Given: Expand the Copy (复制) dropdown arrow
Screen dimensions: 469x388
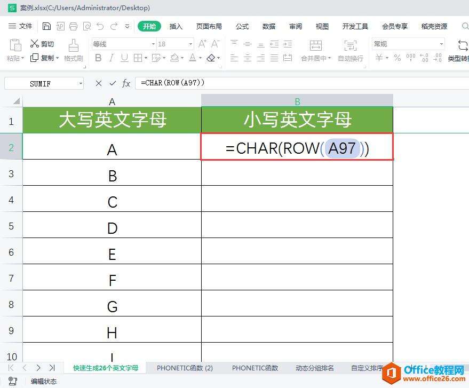Looking at the screenshot, I should pyautogui.click(x=57, y=58).
